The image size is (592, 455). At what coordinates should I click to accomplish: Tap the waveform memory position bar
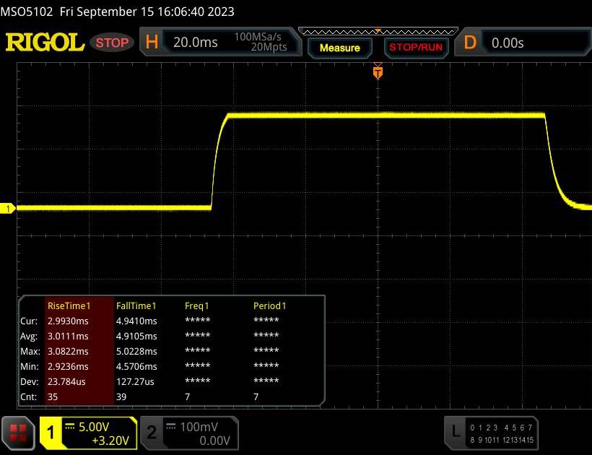pos(378,32)
